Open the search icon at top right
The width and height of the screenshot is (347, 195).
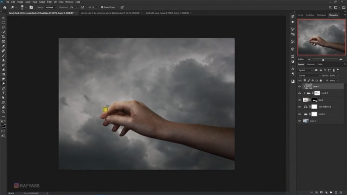(330, 7)
